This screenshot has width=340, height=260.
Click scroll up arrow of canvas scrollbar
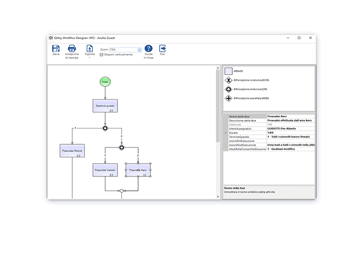click(218, 68)
